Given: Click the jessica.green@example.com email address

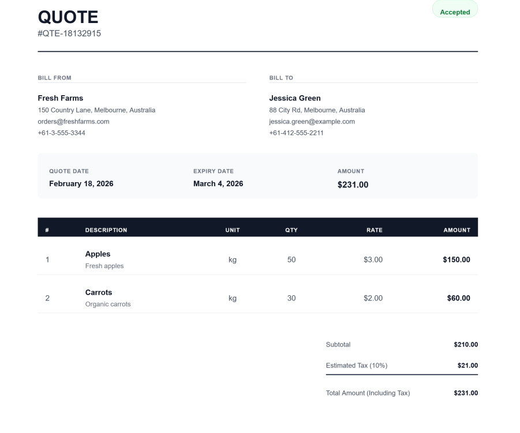Looking at the screenshot, I should (x=312, y=122).
